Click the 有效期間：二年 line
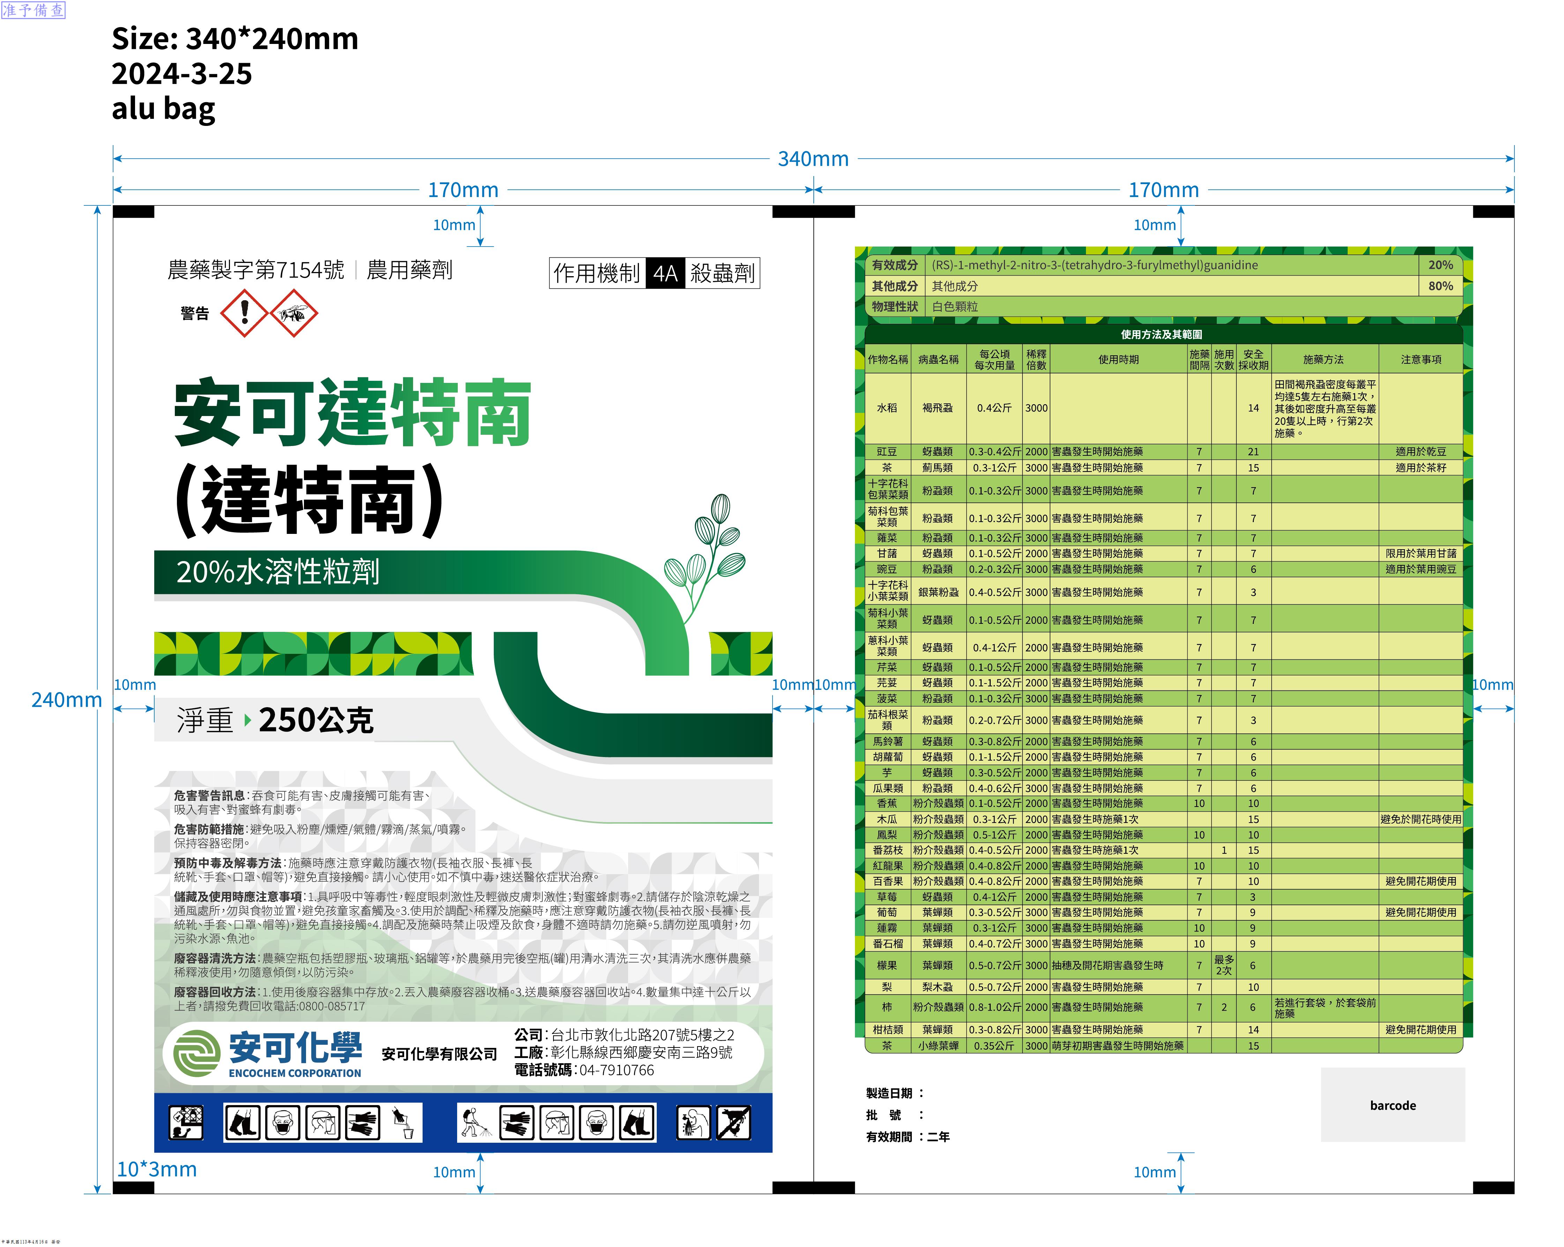1564x1247 pixels. [908, 1137]
